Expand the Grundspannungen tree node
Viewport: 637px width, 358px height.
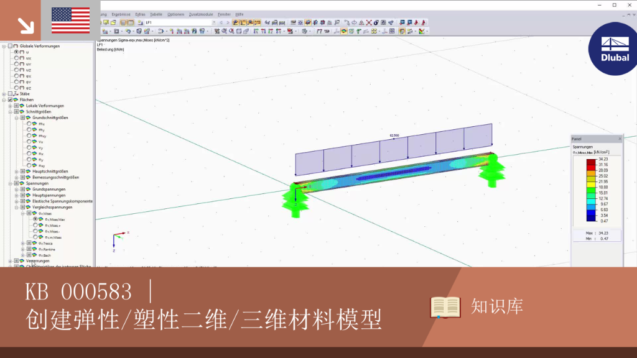tap(16, 189)
